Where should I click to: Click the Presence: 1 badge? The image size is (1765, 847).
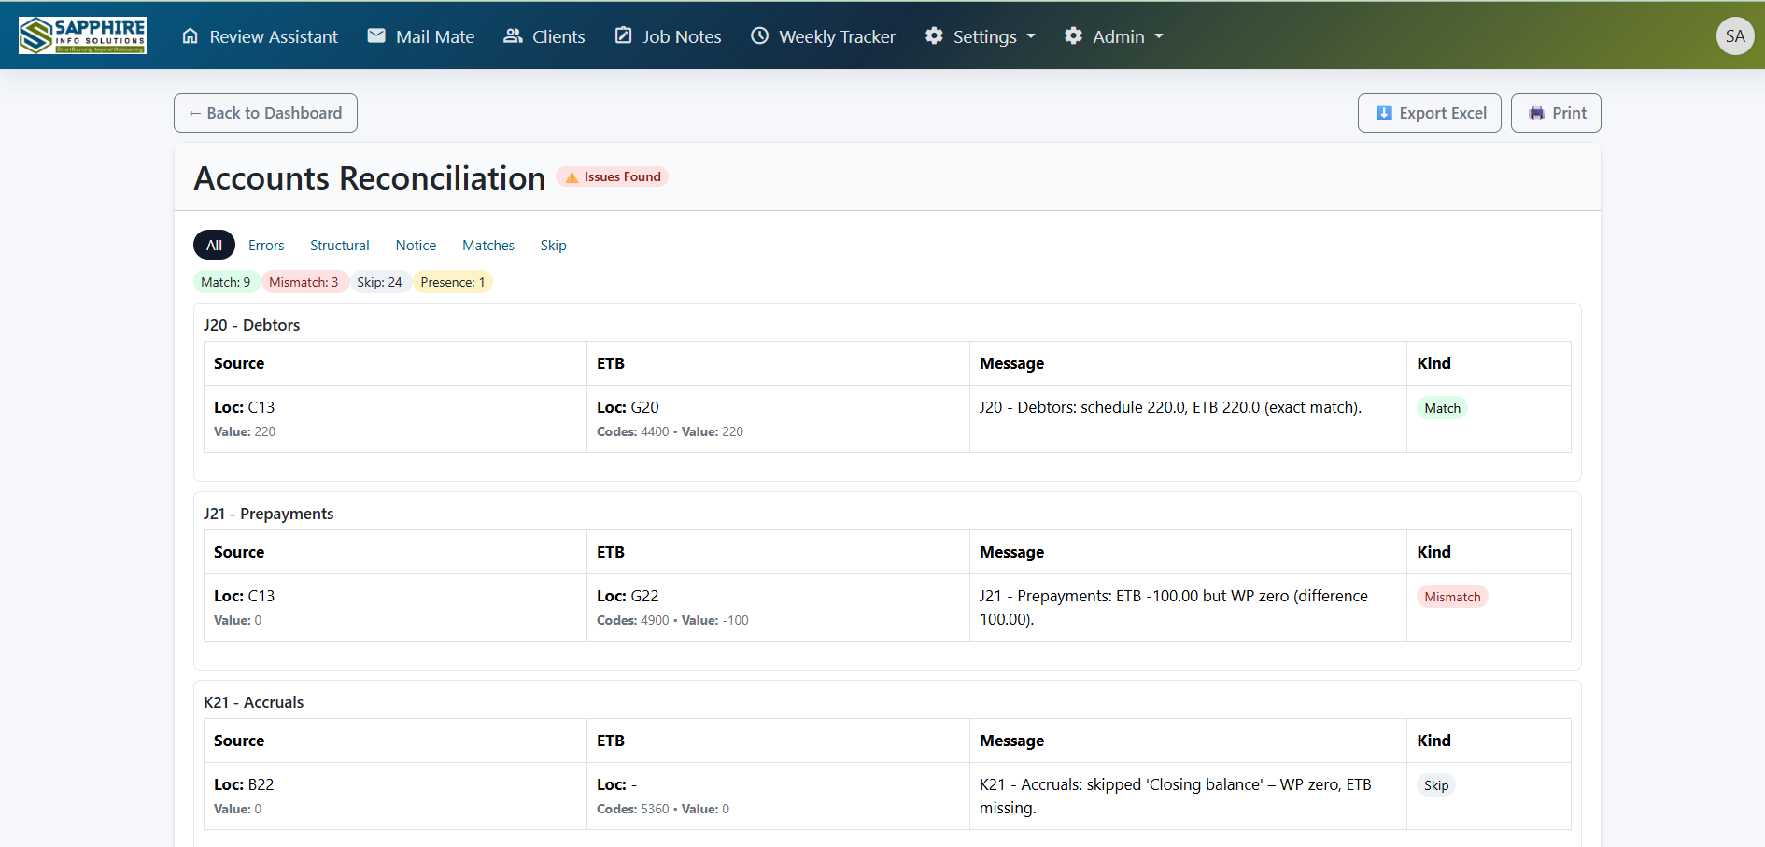453,282
